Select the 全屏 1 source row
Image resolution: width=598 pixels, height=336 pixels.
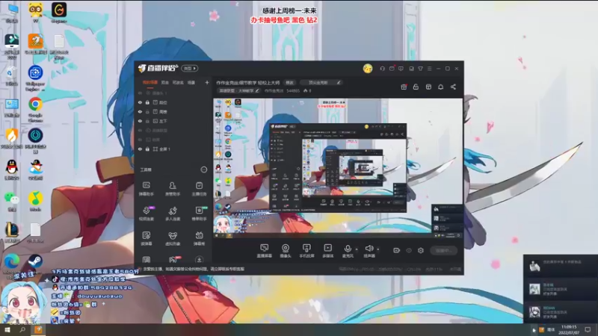(173, 149)
